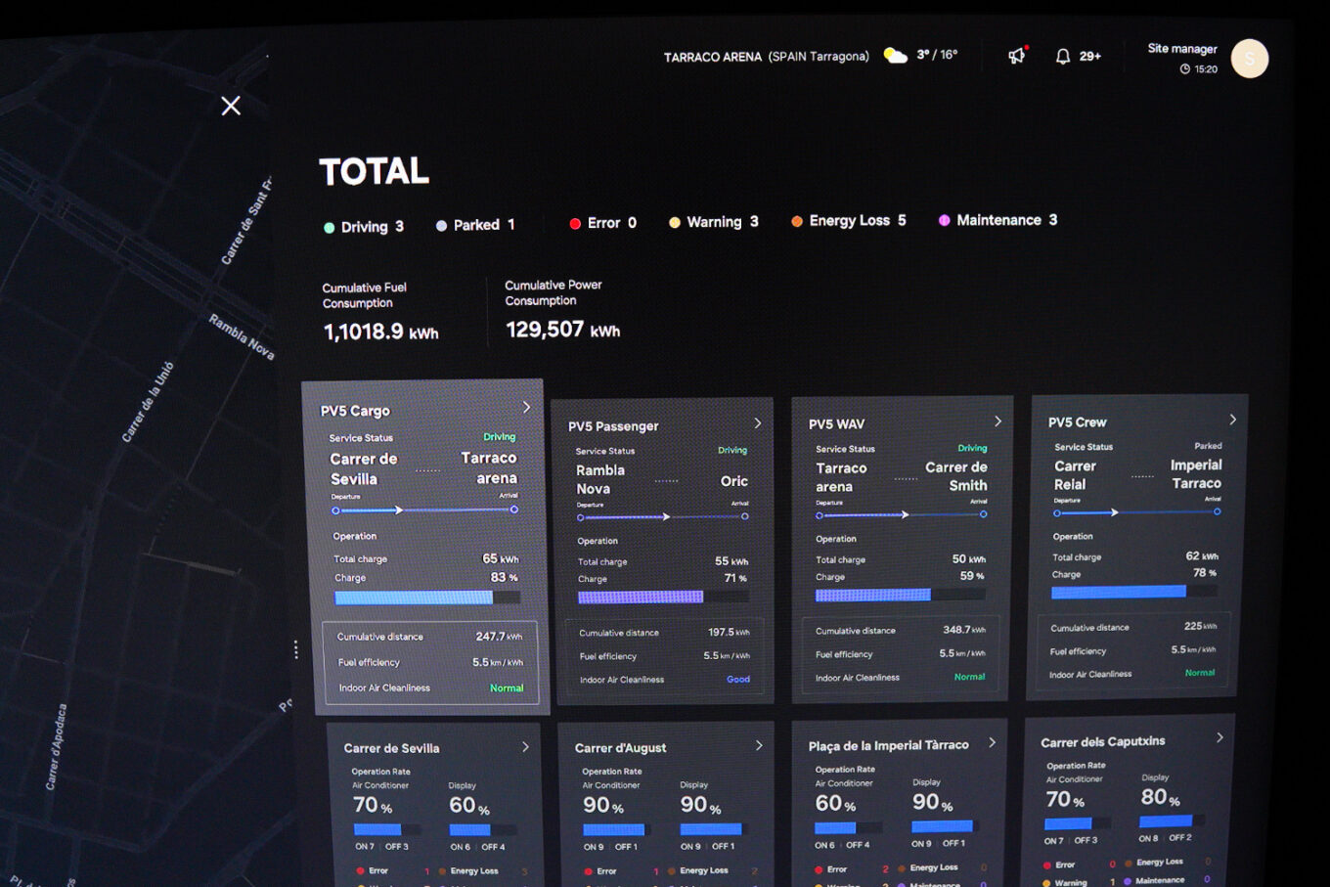Expand PV5 WAV card chevron

click(997, 421)
